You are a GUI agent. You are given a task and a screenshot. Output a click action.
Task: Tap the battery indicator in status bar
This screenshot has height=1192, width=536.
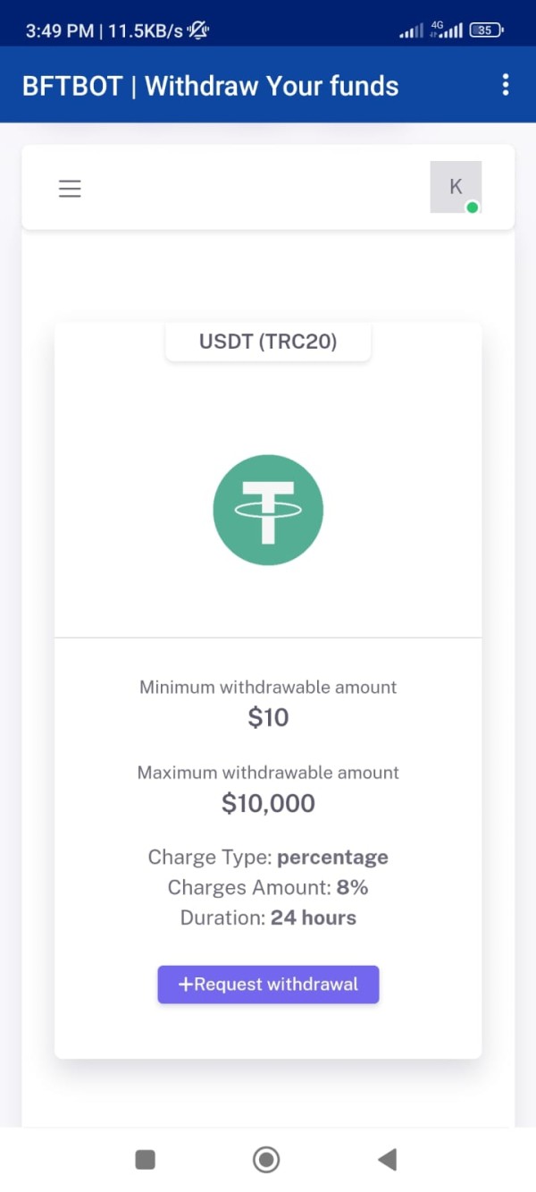pos(485,30)
